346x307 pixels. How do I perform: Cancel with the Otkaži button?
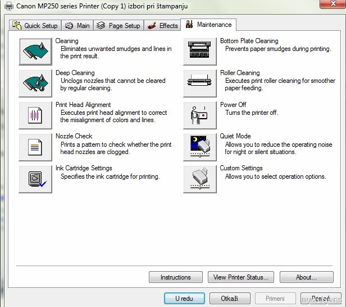click(230, 299)
